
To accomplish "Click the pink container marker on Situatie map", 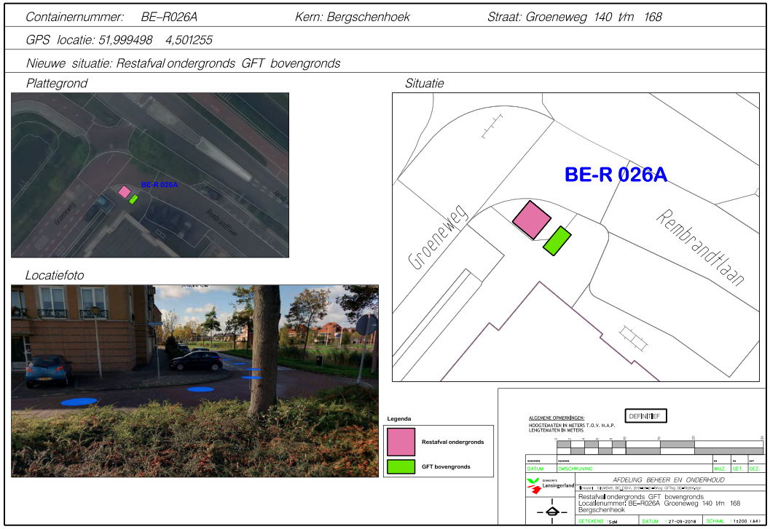I will click(x=531, y=219).
